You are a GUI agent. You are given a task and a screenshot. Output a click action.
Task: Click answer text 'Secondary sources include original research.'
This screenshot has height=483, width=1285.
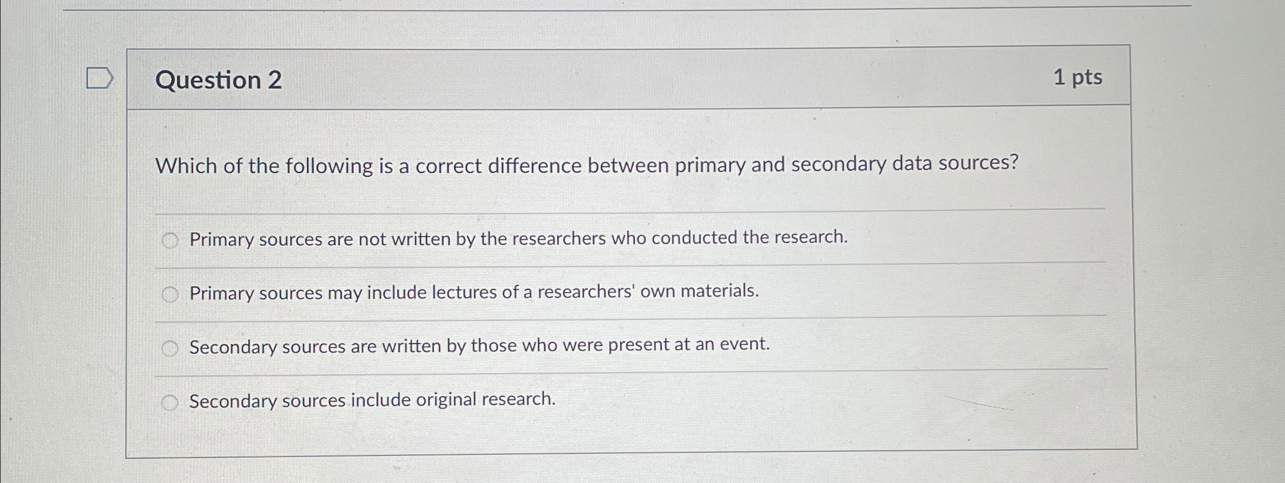point(372,400)
